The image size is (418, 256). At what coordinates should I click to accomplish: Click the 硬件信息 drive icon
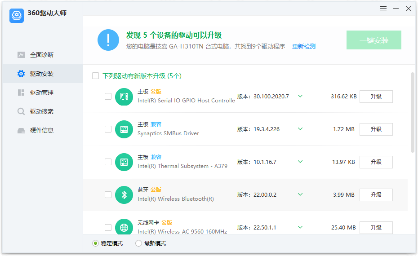pyautogui.click(x=21, y=131)
